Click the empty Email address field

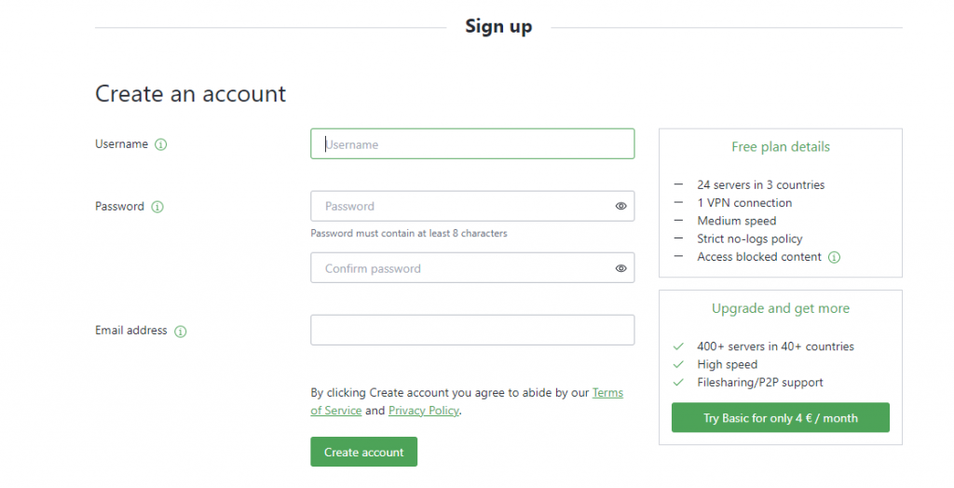(x=472, y=330)
